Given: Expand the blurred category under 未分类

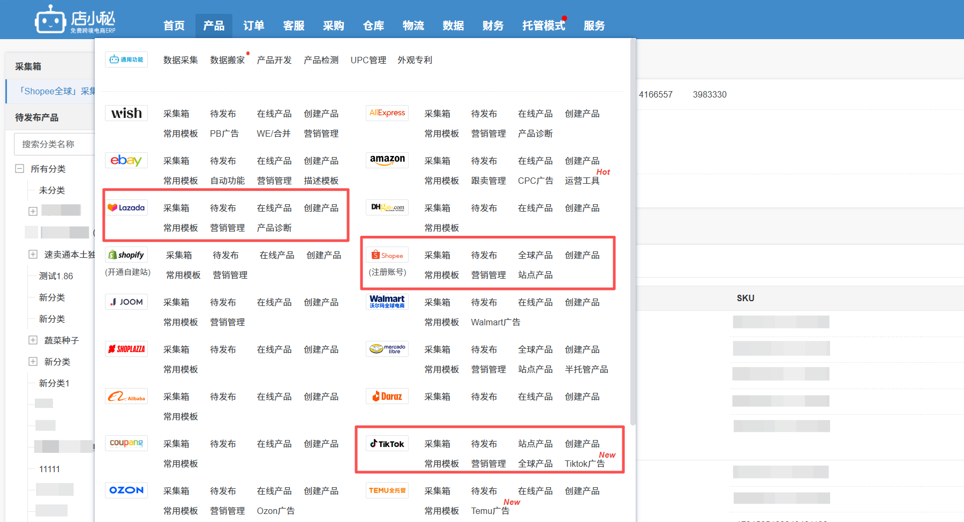Looking at the screenshot, I should [x=33, y=212].
